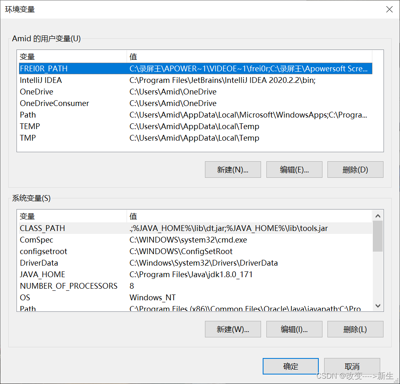This screenshot has width=400, height=384.
Task: Click 删除(D) for user variables
Action: [x=355, y=170]
